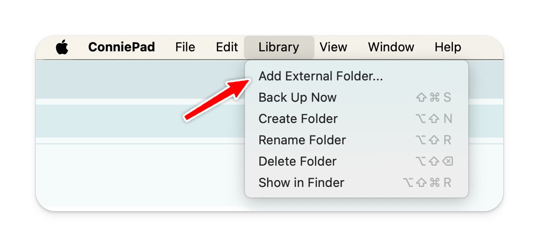
Task: Close the open Library menu
Action: pos(279,47)
